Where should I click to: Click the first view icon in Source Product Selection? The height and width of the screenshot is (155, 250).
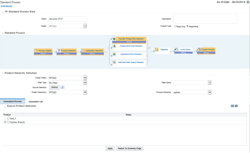[x=232, y=106]
